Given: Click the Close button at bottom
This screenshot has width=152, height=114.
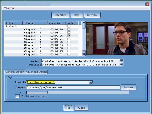Looking at the screenshot, I should pyautogui.click(x=81, y=108).
